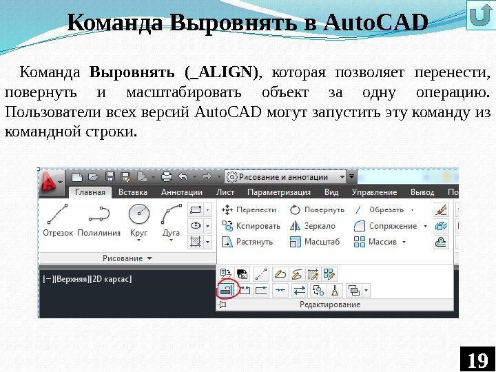The width and height of the screenshot is (496, 372).
Task: Click the Reverse tool icon
Action: coord(299,290)
